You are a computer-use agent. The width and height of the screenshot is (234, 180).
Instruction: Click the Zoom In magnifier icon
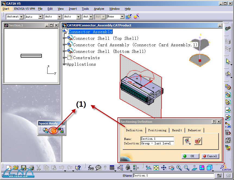179,168
